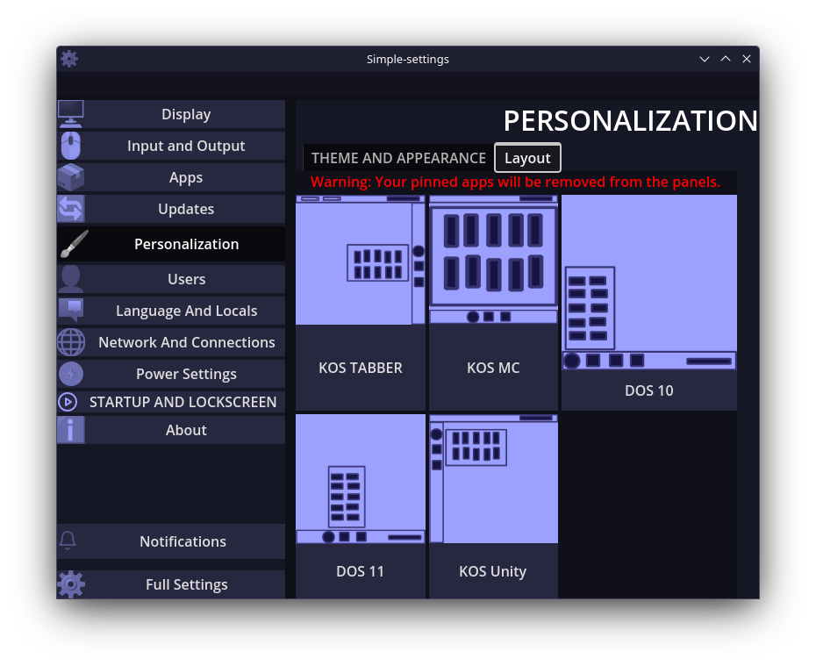Click the DOS 10 label
The image size is (816, 666).
coord(649,390)
